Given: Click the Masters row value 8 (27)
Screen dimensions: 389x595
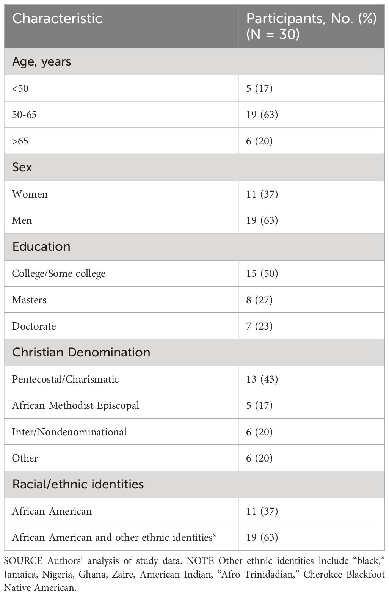Looking at the screenshot, I should [259, 300].
